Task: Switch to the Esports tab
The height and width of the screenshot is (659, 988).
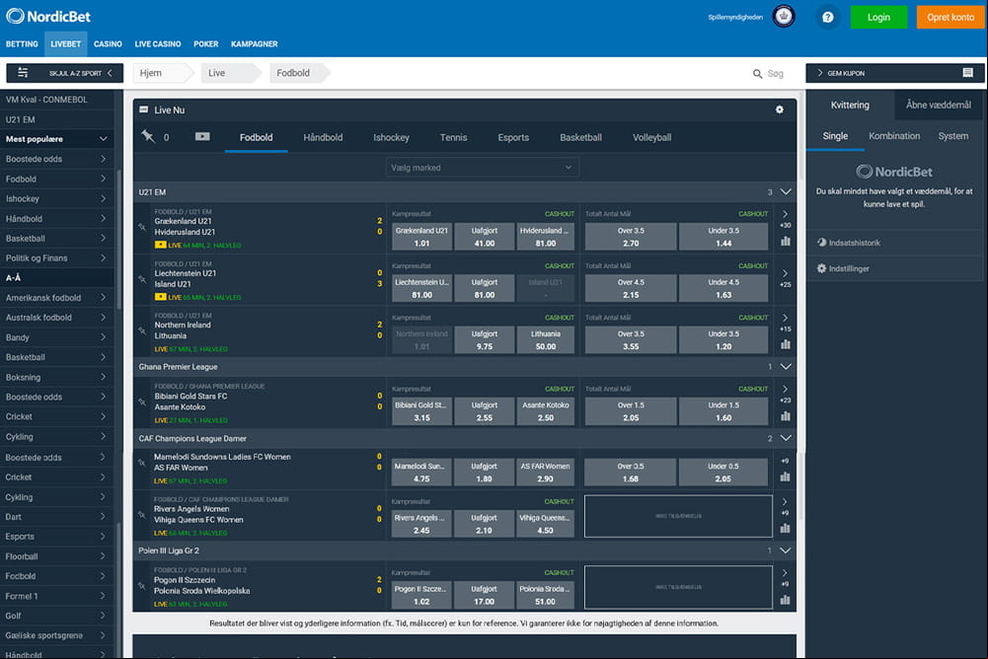Action: (513, 137)
